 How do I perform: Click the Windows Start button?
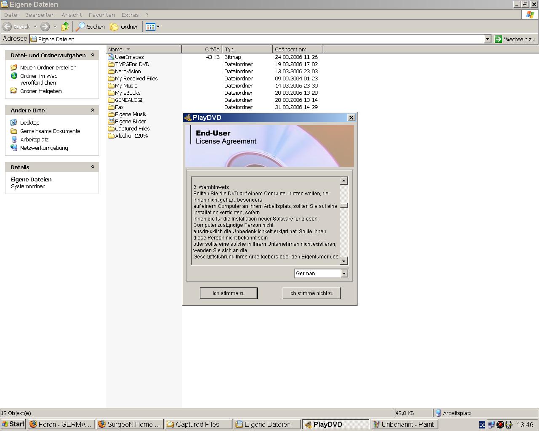tap(13, 424)
